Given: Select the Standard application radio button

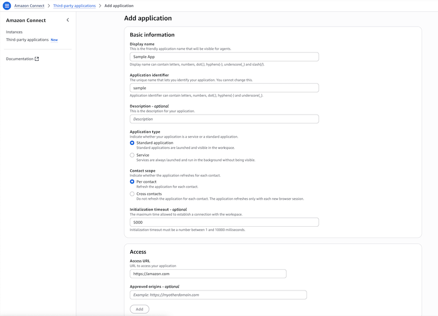Looking at the screenshot, I should click(x=132, y=143).
